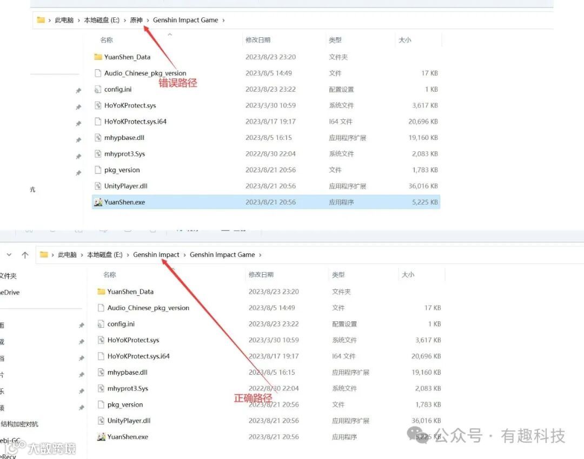The image size is (584, 459).
Task: Click 此电脑 breadcrumb in Genshin Impact path window
Action: (67, 255)
